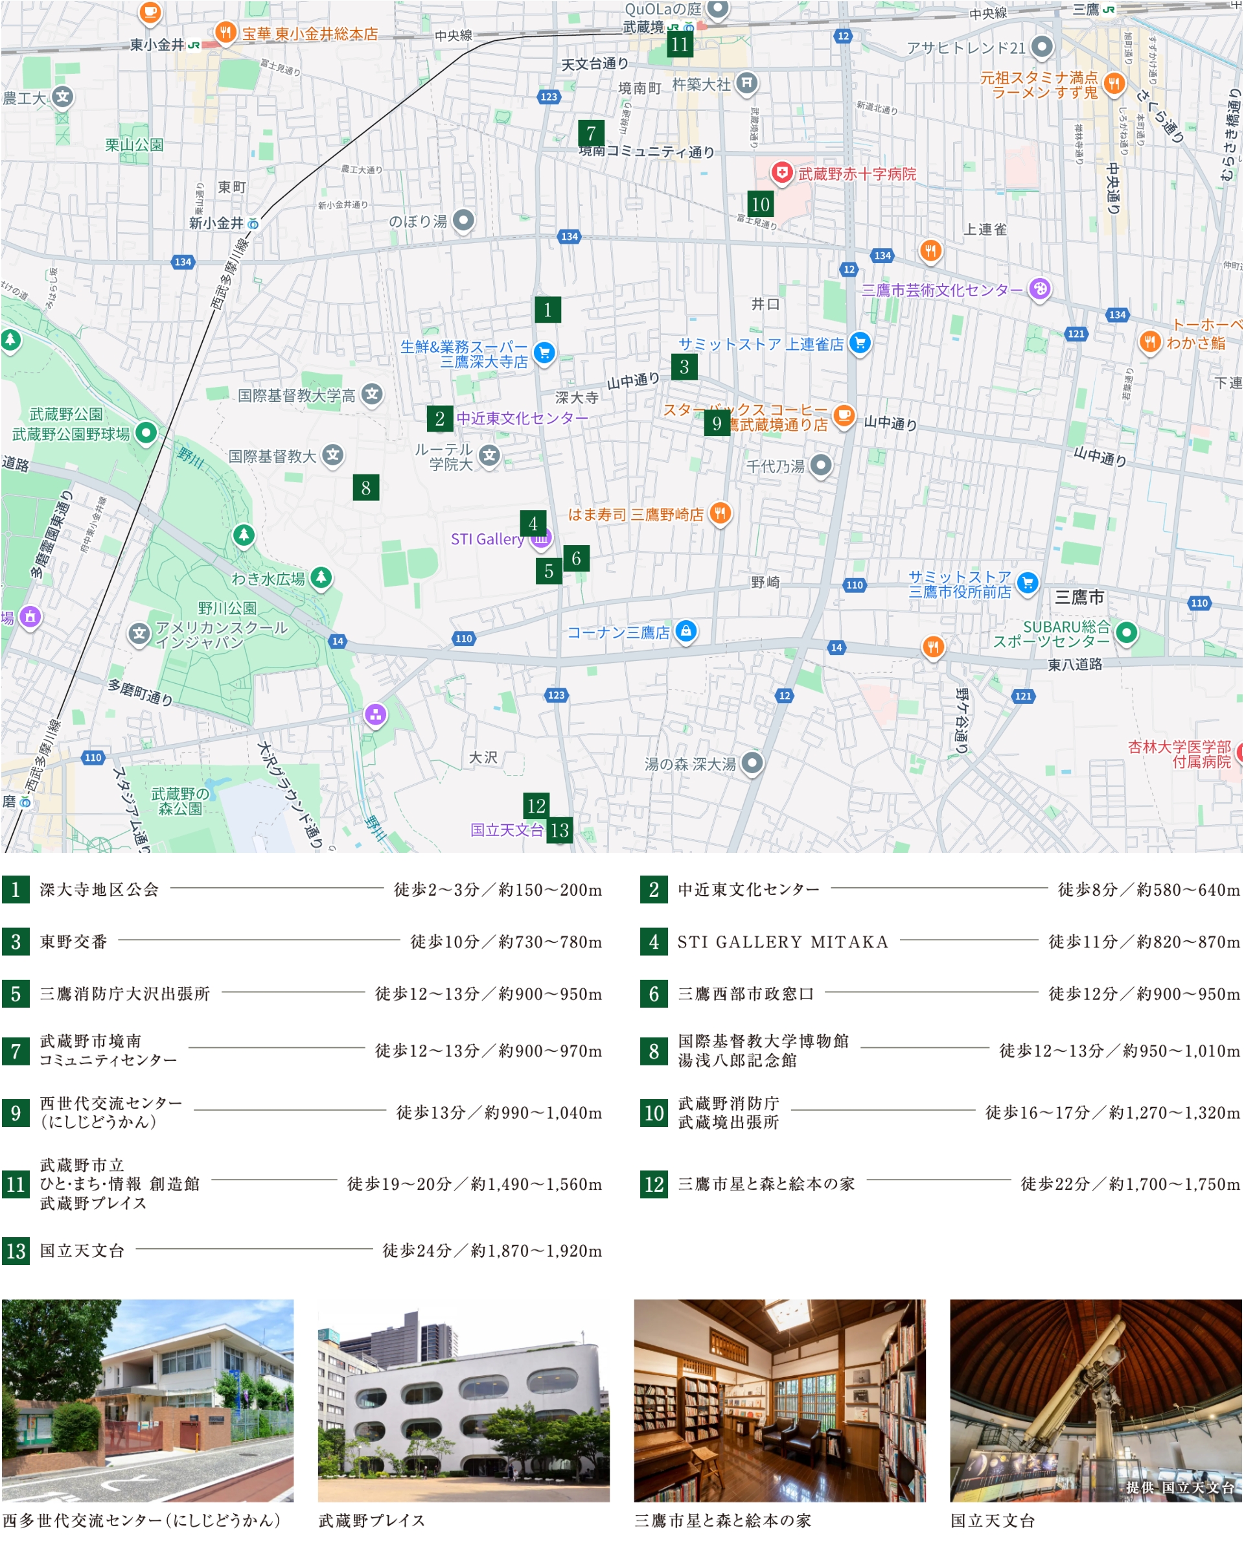Click the 国際基督教大 school pin icon
Screen dimensions: 1244x1545
[x=332, y=454]
